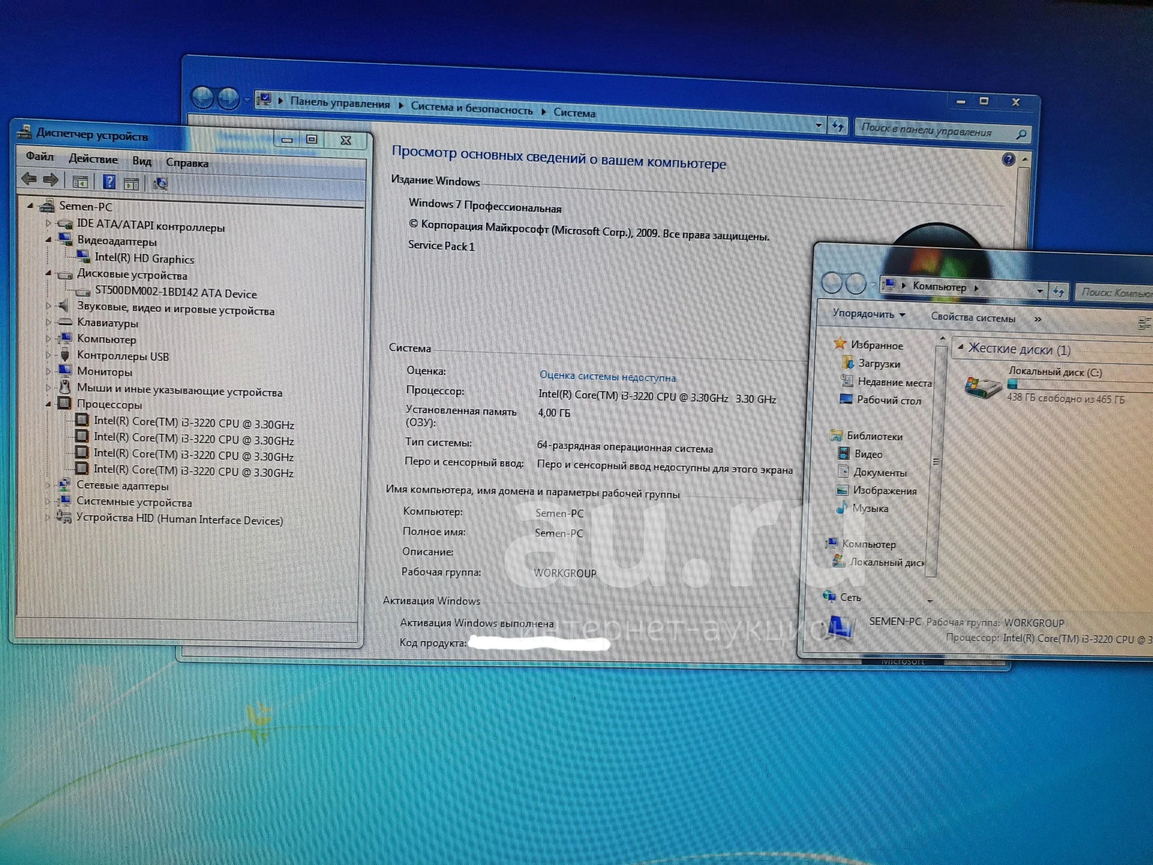1153x865 pixels.
Task: Click Forward arrow in Device Manager toolbar
Action: [50, 180]
